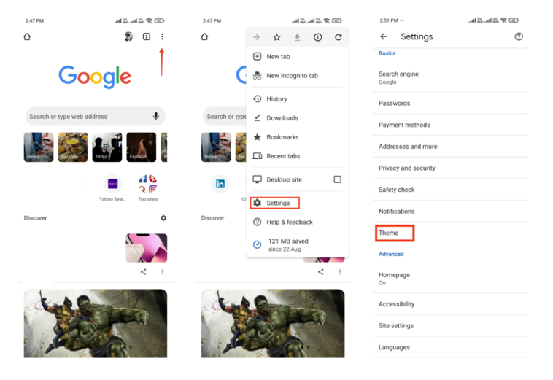Open Languages settings
Image resolution: width=553 pixels, height=380 pixels.
coord(450,347)
